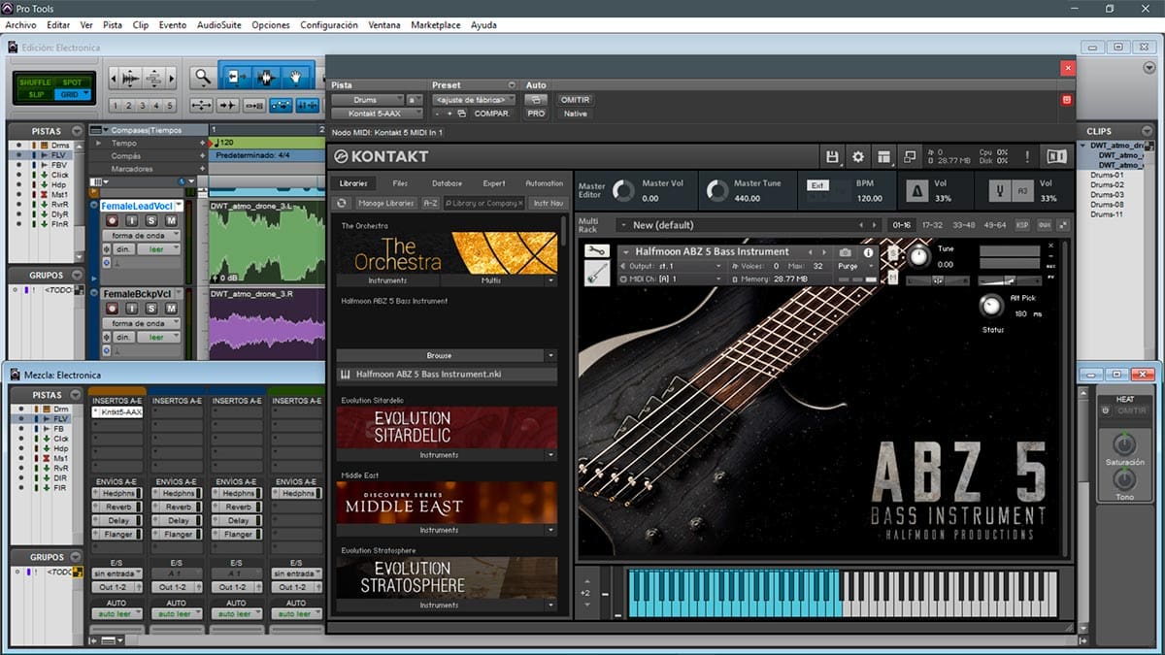This screenshot has height=655, width=1165.
Task: Open the Marketplace menu
Action: (436, 24)
